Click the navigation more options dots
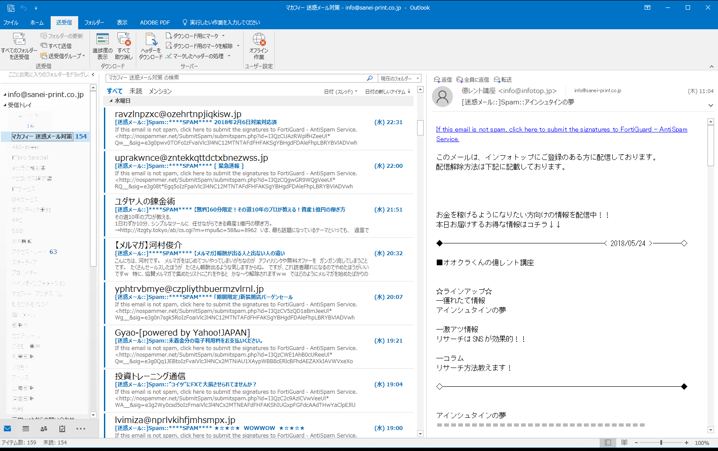 tap(81, 429)
